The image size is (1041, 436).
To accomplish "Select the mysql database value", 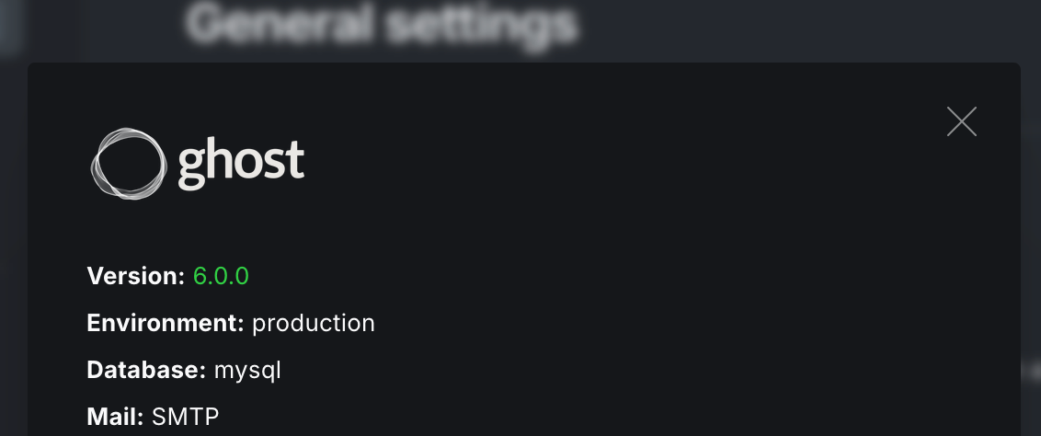I will [247, 371].
